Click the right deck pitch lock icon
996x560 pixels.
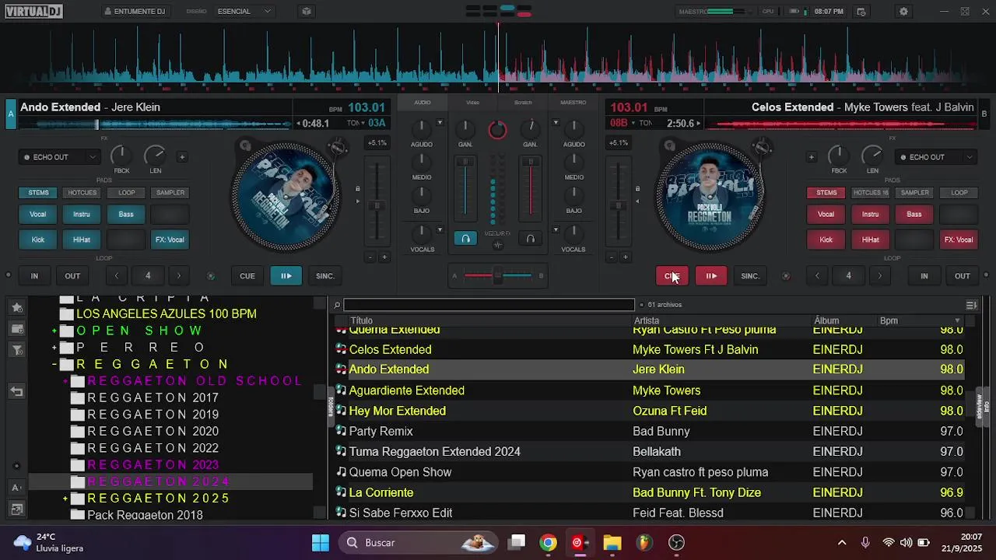click(637, 189)
